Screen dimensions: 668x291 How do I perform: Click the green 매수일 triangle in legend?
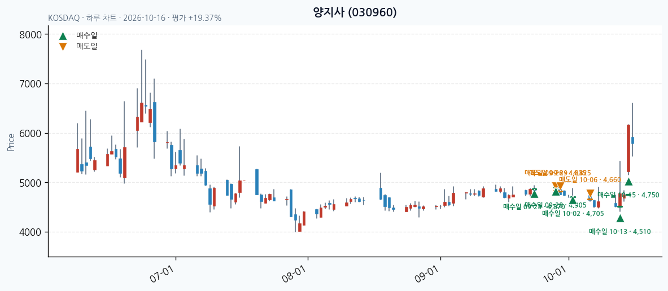(x=63, y=36)
